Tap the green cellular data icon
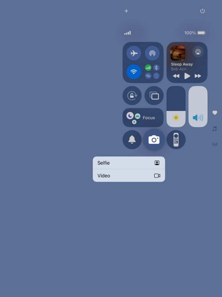Viewport: 222px width, 297px height. [x=148, y=68]
